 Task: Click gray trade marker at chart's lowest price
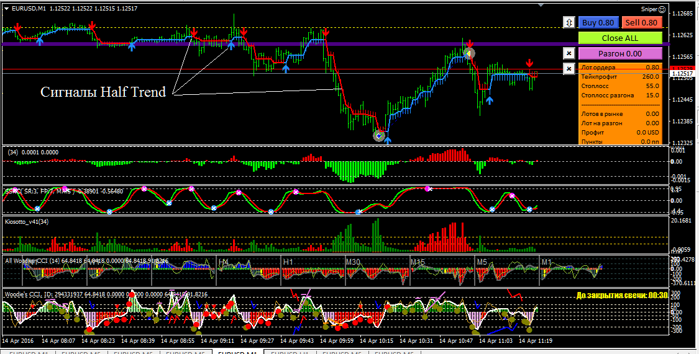tap(378, 135)
